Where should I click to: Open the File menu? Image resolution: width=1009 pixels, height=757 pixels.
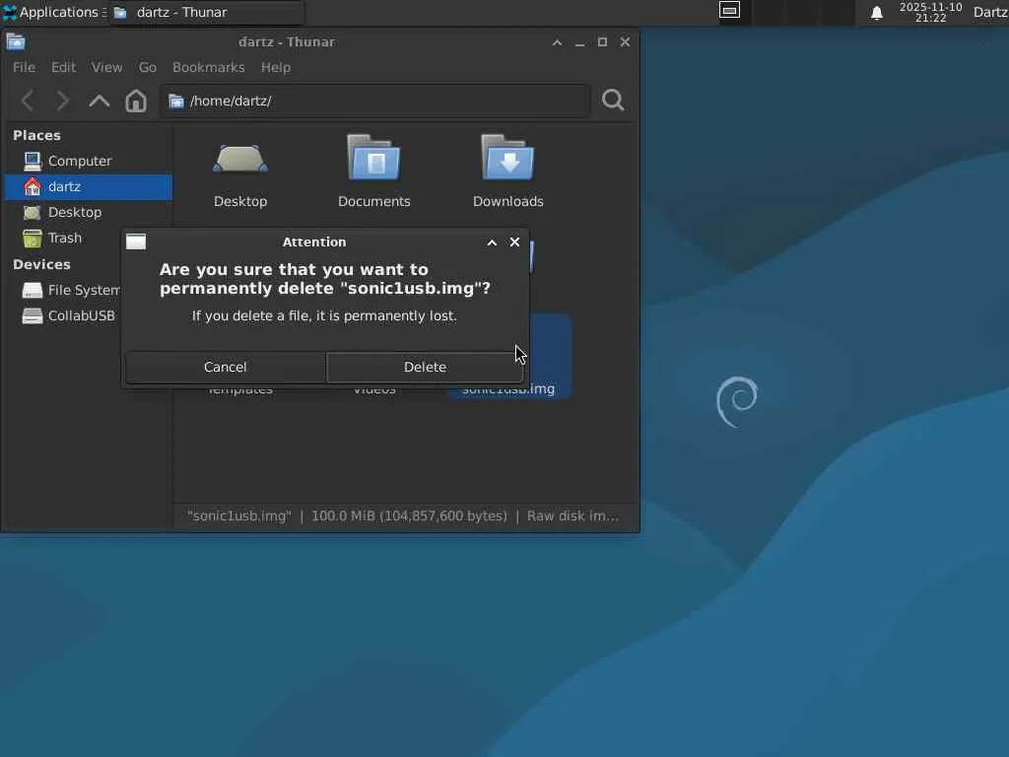coord(24,67)
